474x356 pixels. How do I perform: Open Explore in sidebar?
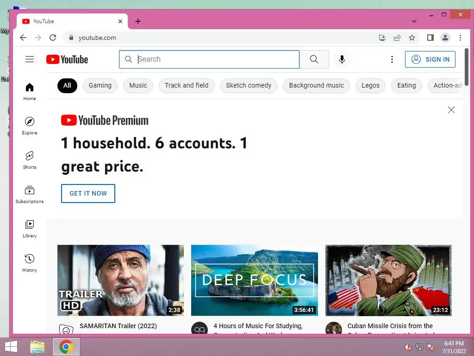[x=30, y=126]
